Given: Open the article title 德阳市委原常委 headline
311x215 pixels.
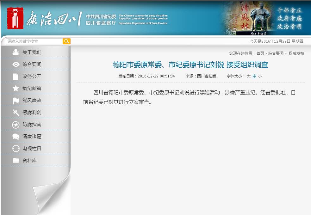Looking at the screenshot, I should click(x=190, y=65).
